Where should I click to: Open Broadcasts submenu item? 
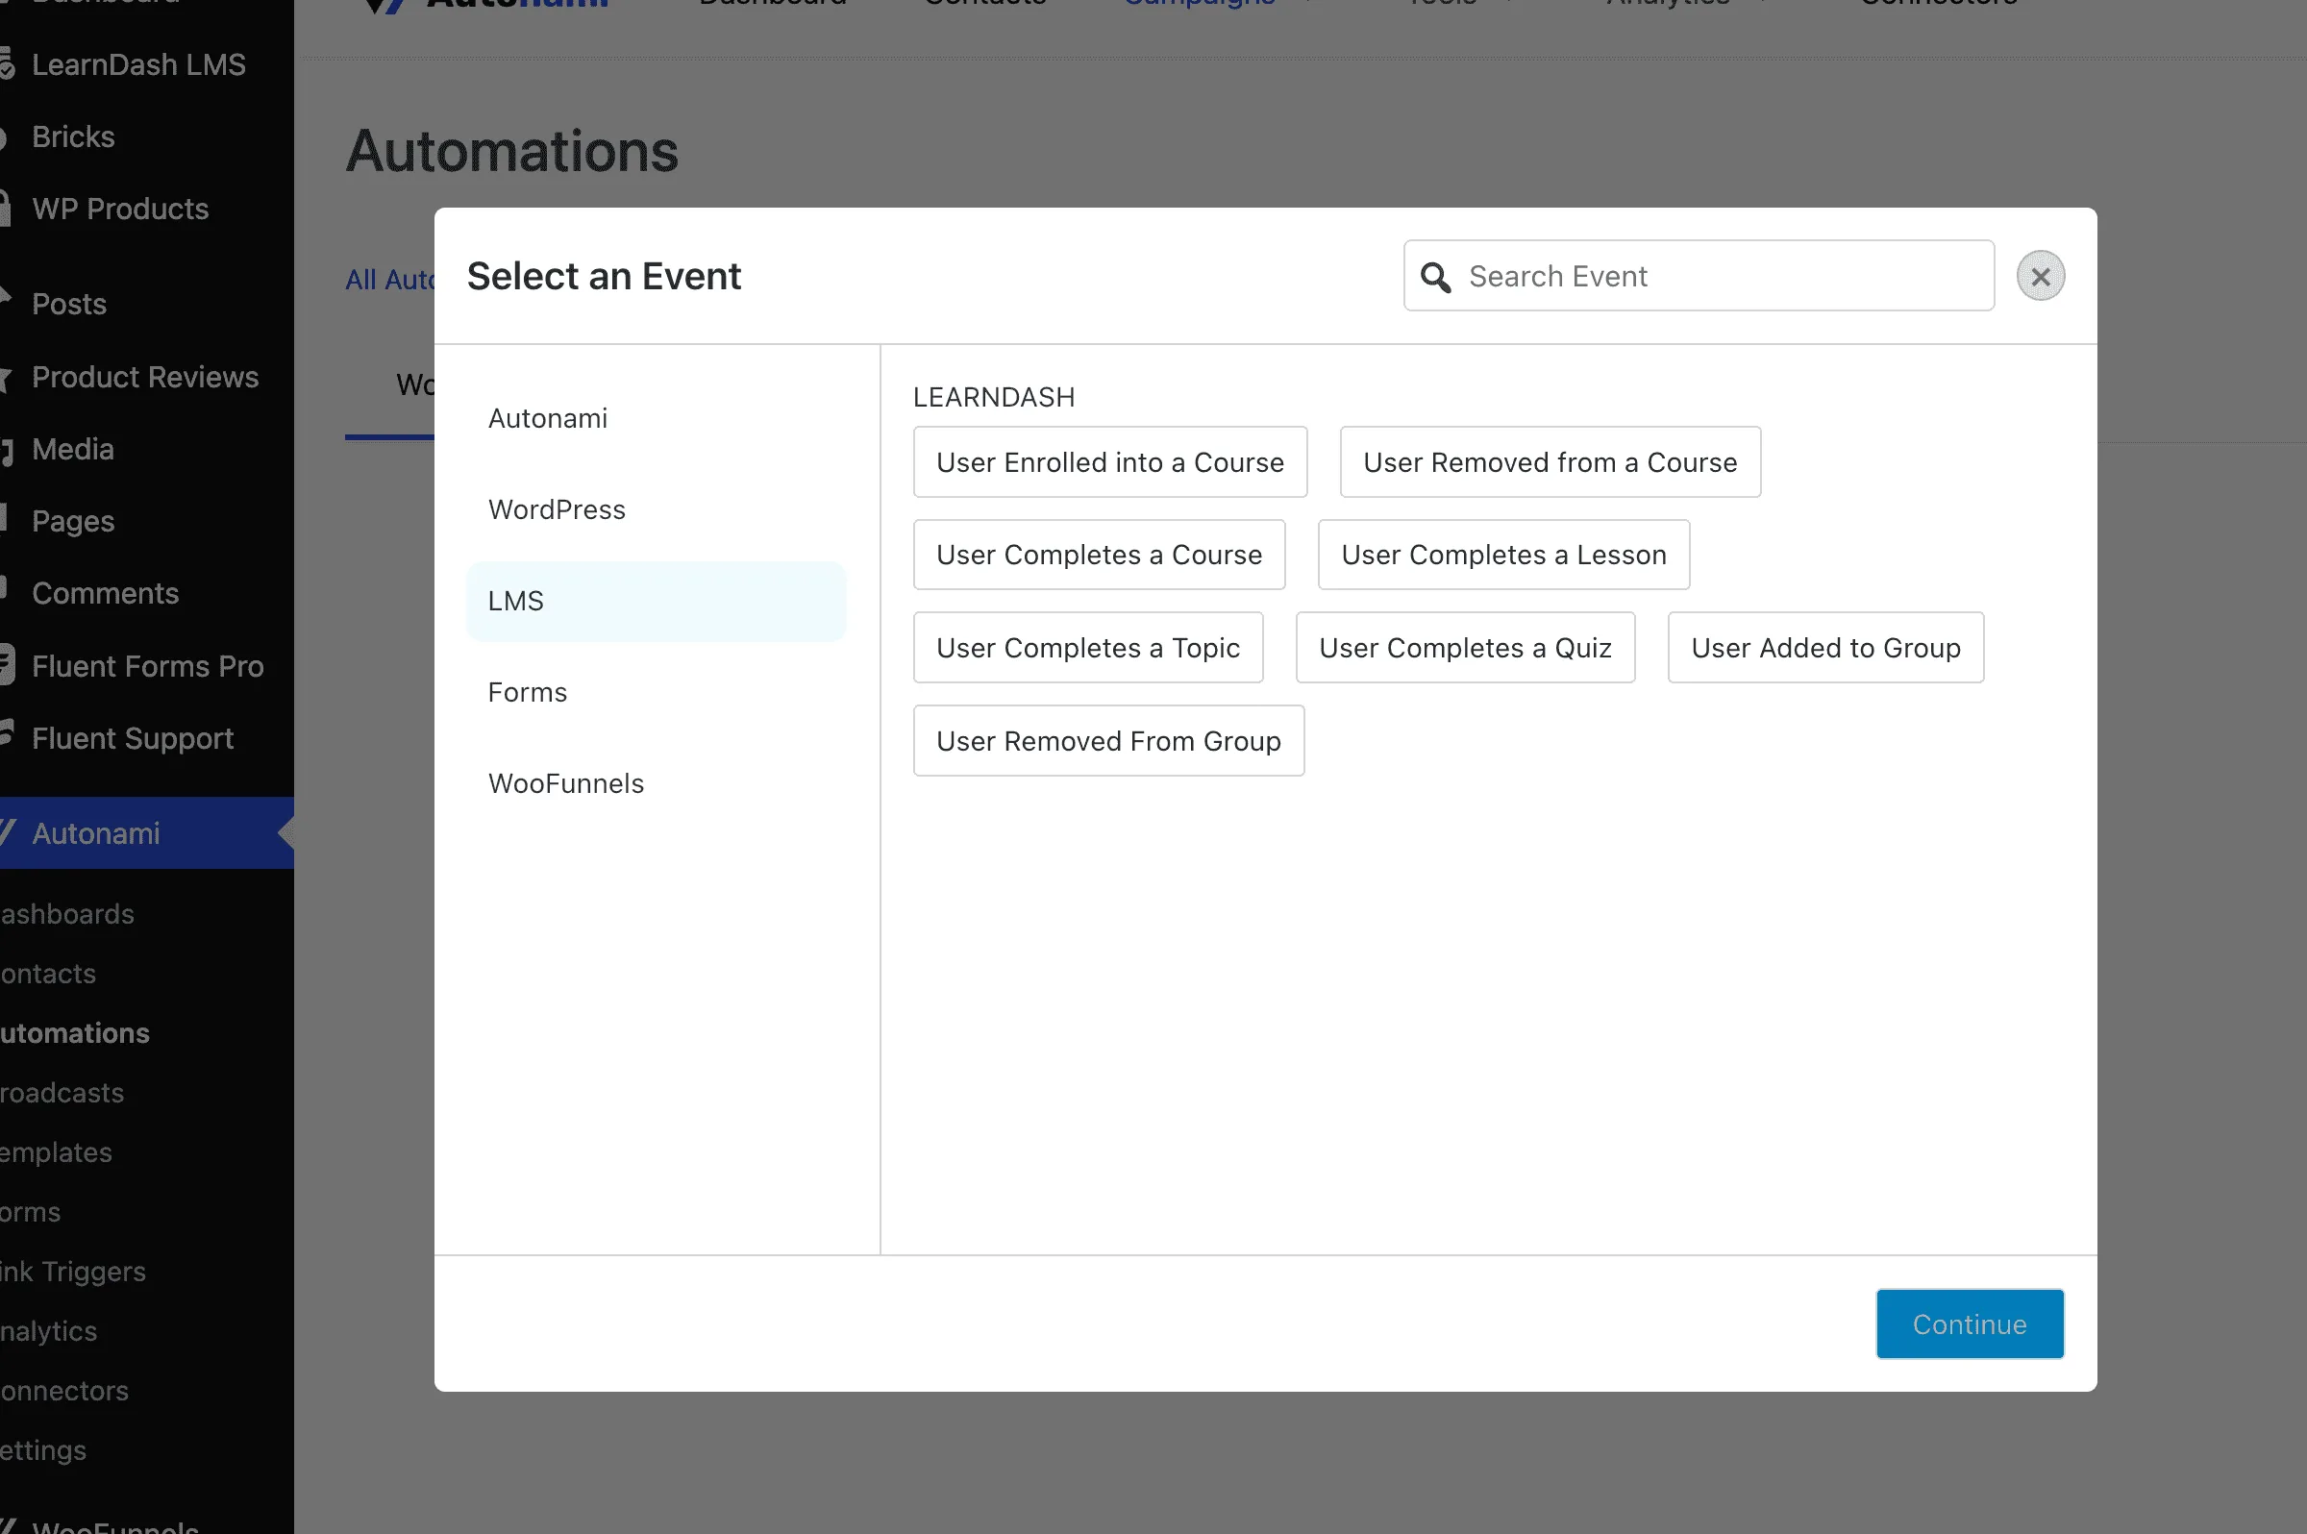(x=62, y=1093)
